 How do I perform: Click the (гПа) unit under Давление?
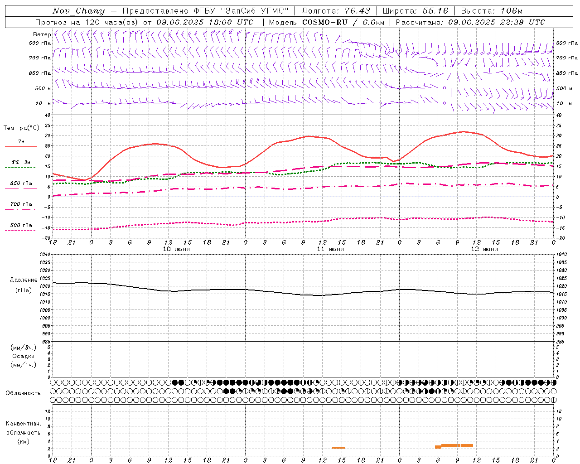click(24, 290)
